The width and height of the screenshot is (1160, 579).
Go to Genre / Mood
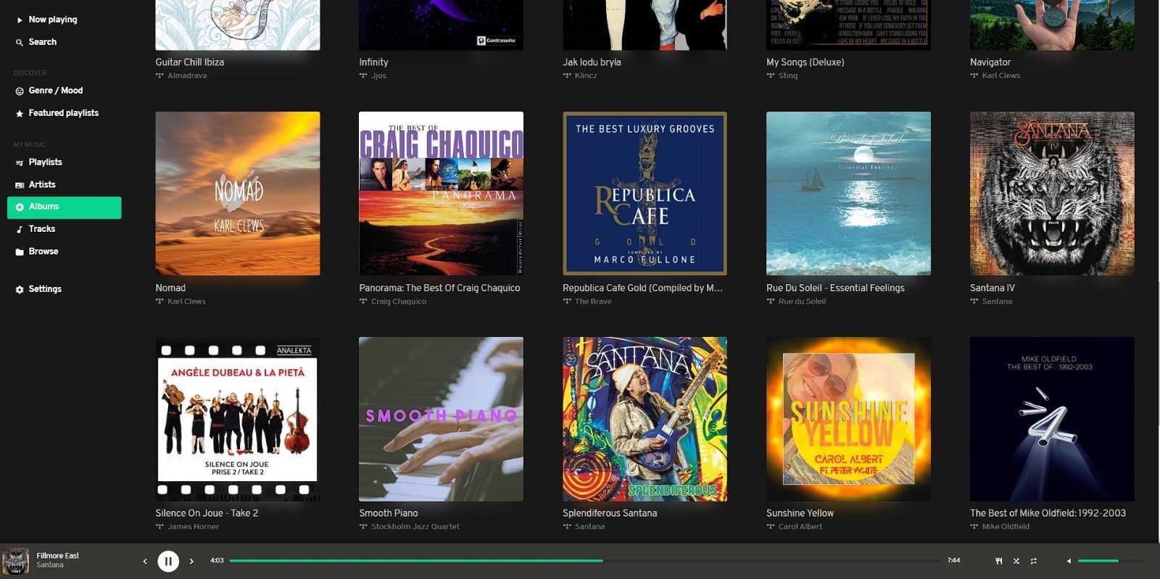click(x=55, y=91)
